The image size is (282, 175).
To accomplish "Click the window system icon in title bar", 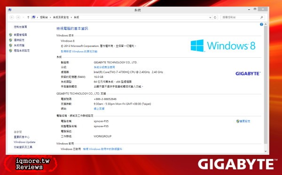I will [10, 10].
